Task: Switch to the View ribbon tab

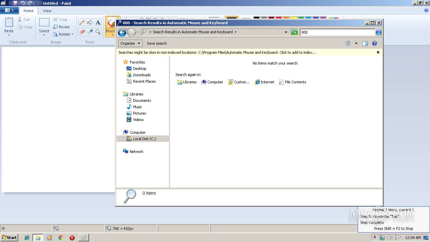Action: click(47, 11)
